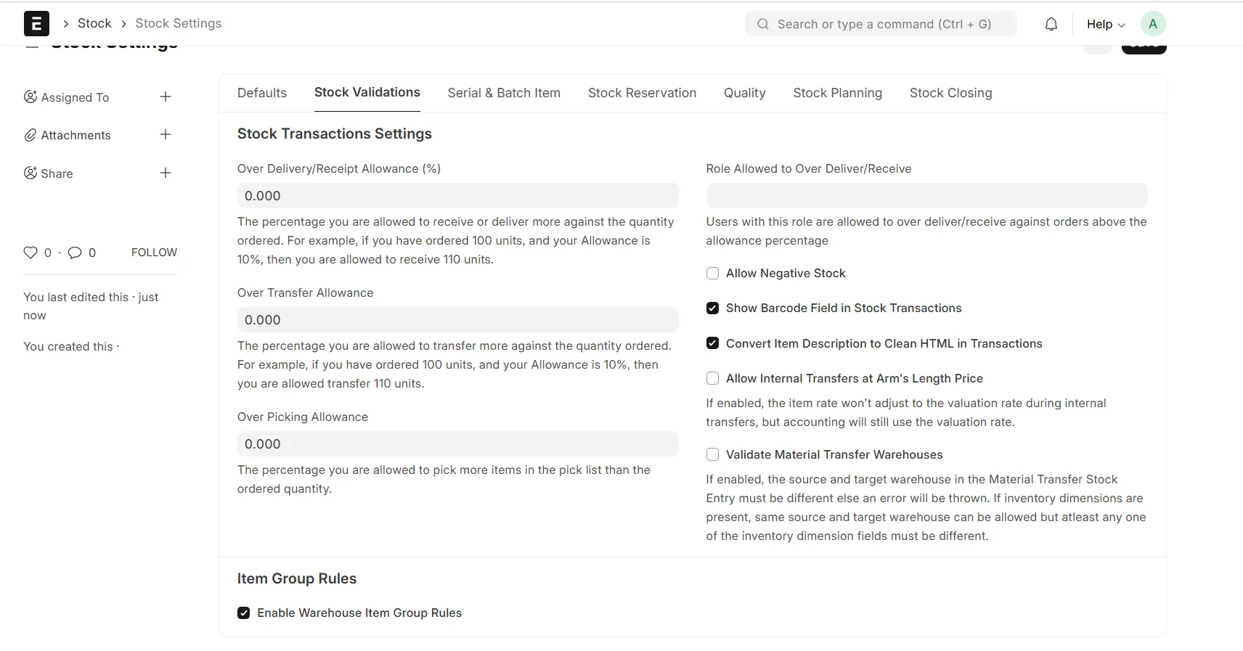Click the user avatar icon

click(1152, 24)
